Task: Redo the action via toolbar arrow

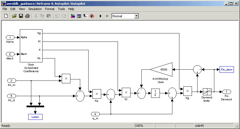Action: (x=64, y=16)
